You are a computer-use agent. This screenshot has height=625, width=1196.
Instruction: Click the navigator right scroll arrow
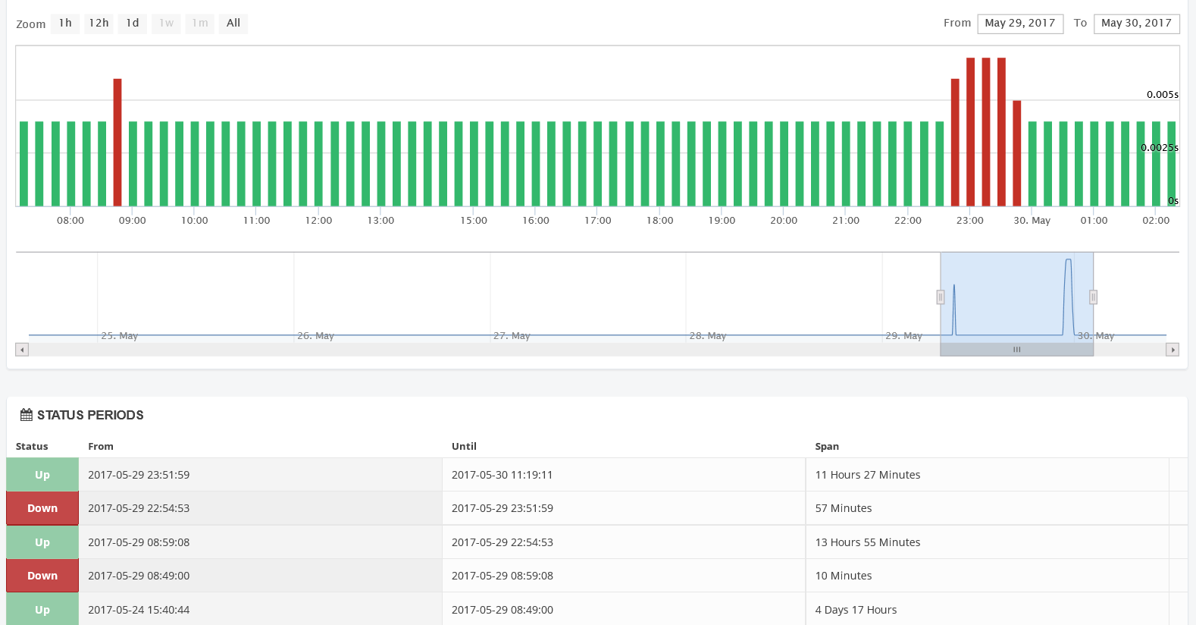pos(1173,350)
